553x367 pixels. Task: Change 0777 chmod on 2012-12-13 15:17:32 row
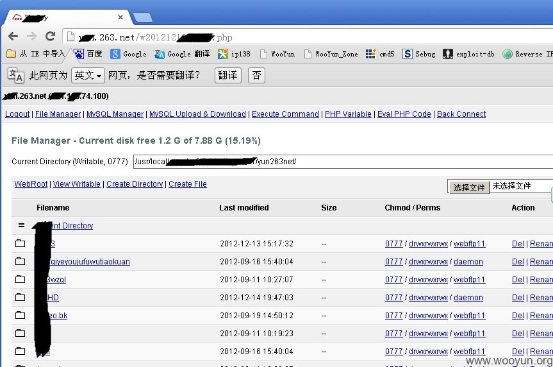pos(394,244)
